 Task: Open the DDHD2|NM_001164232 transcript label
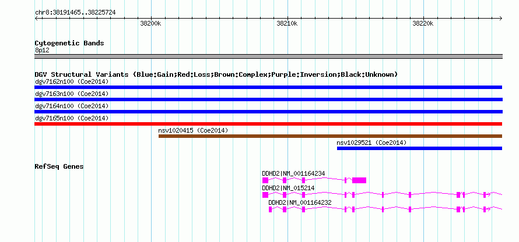pos(300,202)
